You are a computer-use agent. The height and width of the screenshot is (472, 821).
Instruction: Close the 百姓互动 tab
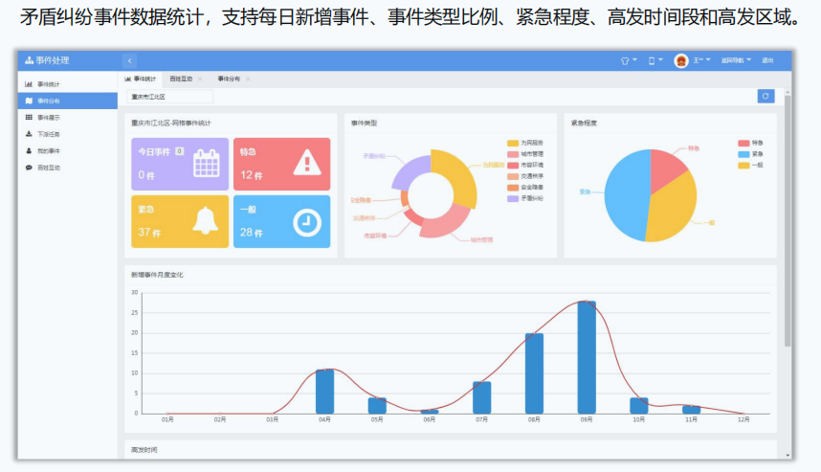point(200,79)
